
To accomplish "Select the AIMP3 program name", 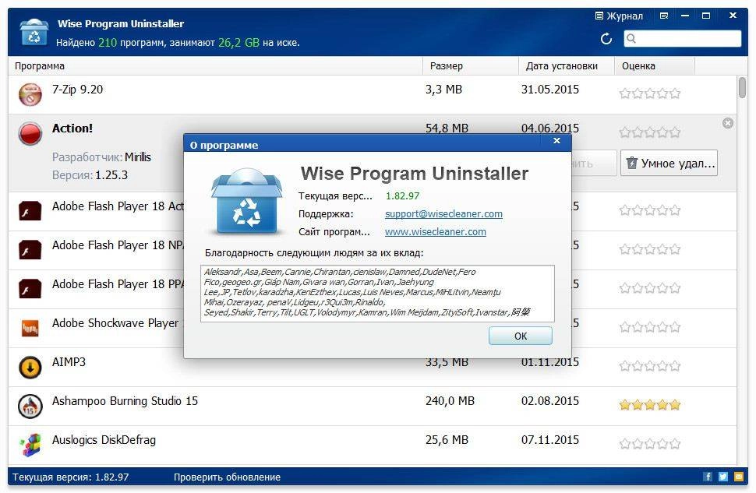I will pos(69,362).
